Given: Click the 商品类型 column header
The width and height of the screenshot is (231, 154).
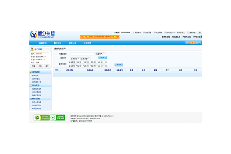Looking at the screenshot, I should 108,70.
